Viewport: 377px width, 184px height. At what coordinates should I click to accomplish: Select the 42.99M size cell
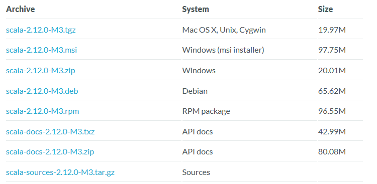pos(332,132)
